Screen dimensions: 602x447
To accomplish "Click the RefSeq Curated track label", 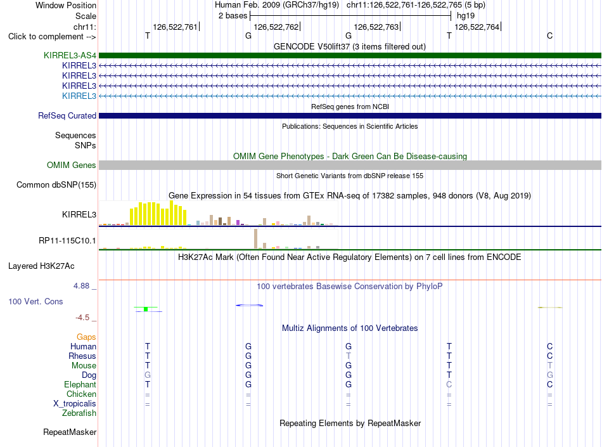I will (67, 115).
